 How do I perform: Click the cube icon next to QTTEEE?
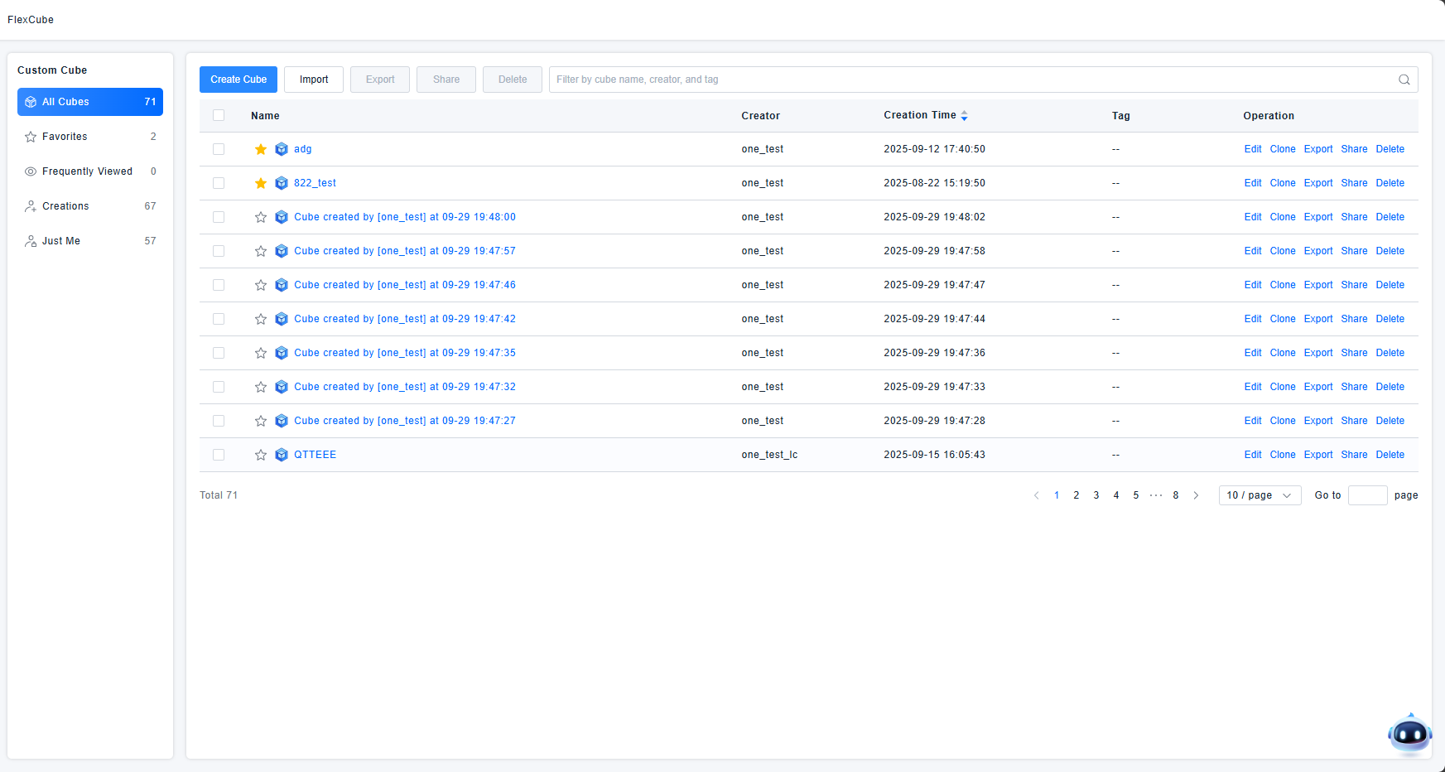click(x=282, y=455)
